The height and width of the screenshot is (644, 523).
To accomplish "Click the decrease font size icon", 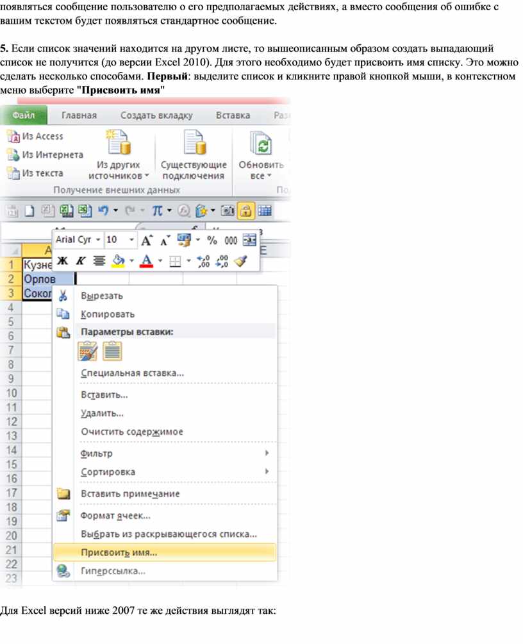I will click(165, 241).
